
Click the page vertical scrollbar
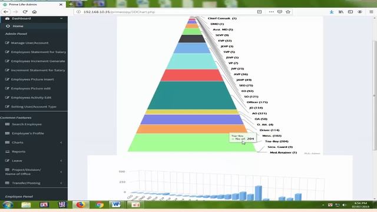tap(375, 96)
